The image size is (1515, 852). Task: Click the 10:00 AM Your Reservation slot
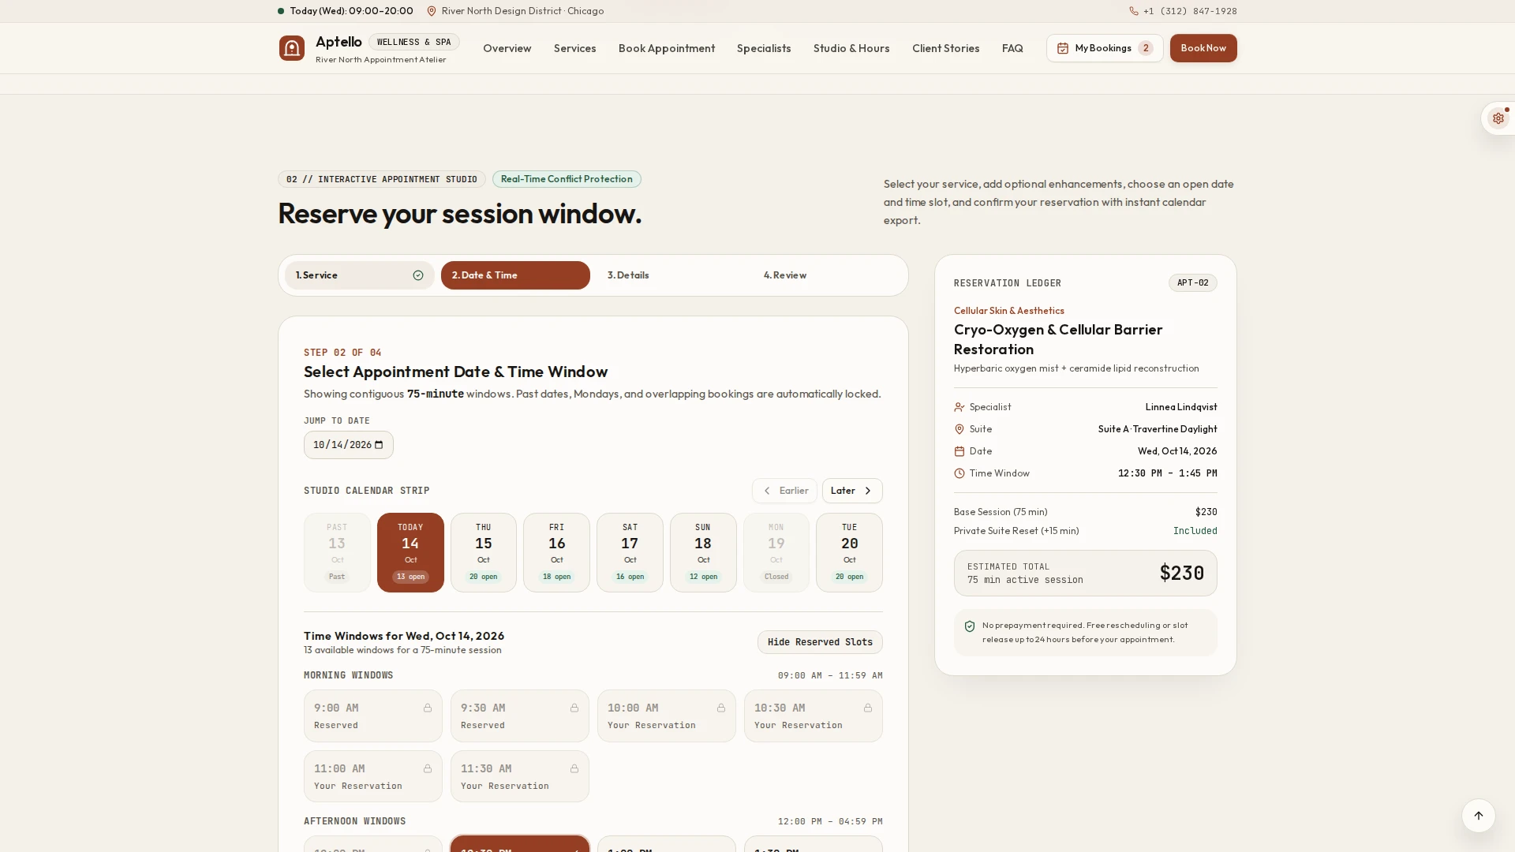667,716
